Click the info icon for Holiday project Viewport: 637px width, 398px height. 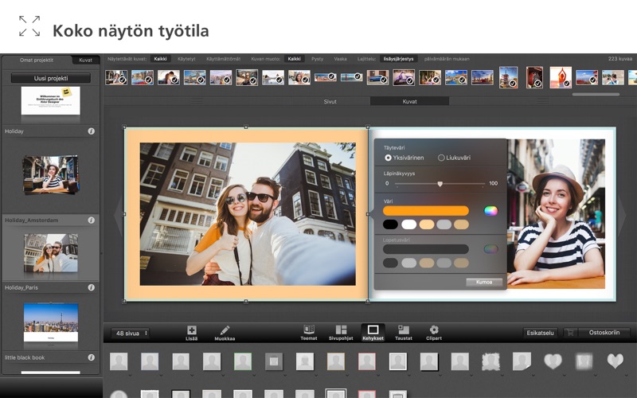point(92,131)
